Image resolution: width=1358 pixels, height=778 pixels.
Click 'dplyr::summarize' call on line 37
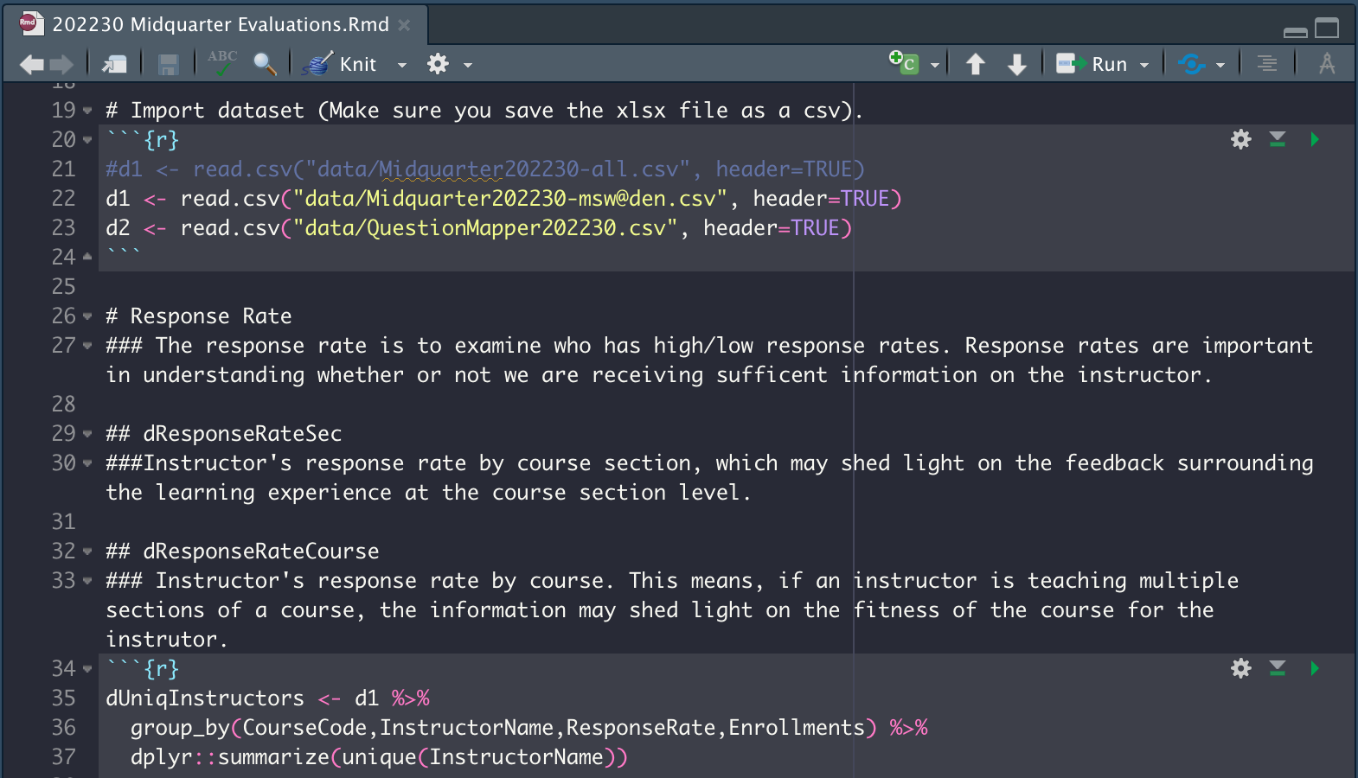point(230,756)
